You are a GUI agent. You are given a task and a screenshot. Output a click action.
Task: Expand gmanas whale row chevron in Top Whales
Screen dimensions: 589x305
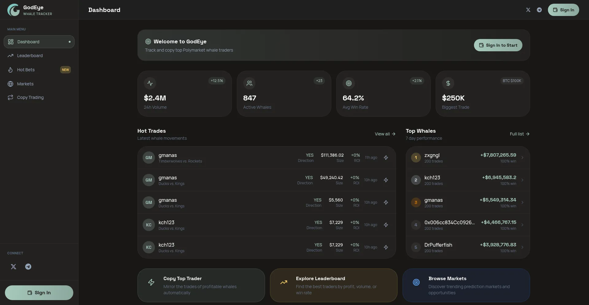tap(522, 202)
